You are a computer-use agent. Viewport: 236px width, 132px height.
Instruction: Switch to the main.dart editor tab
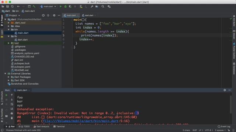71,15
